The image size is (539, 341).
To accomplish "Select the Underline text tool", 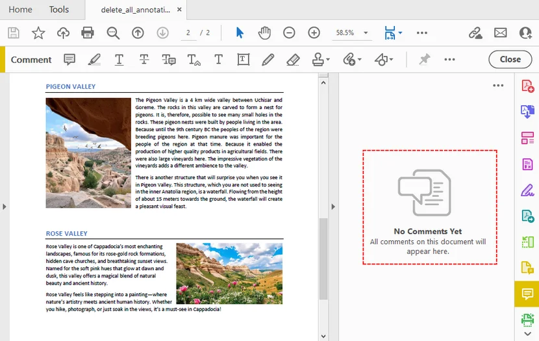I will tap(119, 60).
